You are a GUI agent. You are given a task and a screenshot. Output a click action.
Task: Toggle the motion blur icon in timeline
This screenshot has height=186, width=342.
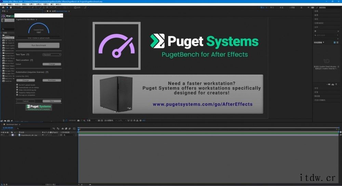tap(69, 129)
